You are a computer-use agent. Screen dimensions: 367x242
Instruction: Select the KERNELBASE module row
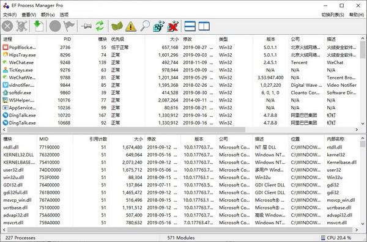pos(180,163)
